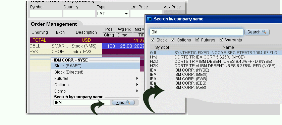Screen dimensions: 282x125
Task: Click the TOTAL row label
Action: tap(39, 40)
